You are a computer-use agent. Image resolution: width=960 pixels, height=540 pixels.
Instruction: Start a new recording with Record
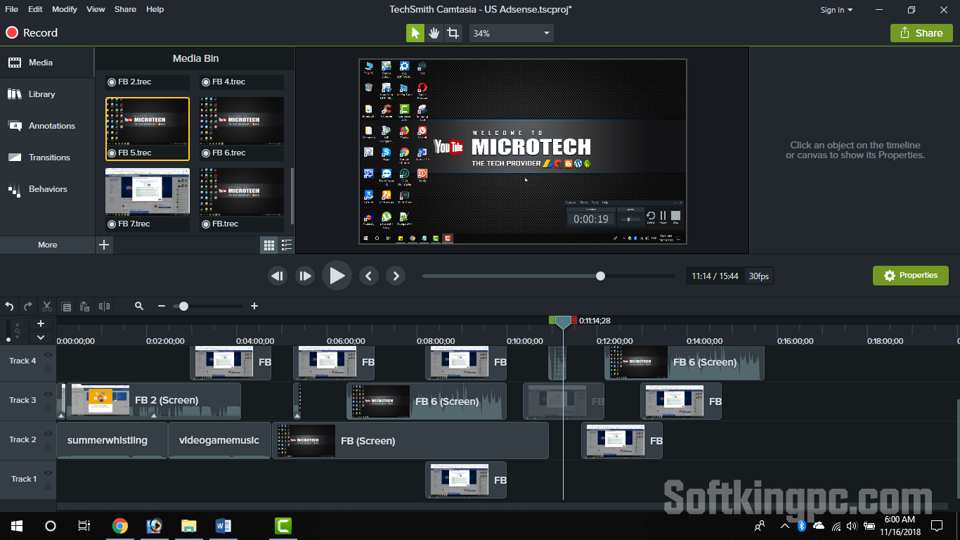(32, 32)
